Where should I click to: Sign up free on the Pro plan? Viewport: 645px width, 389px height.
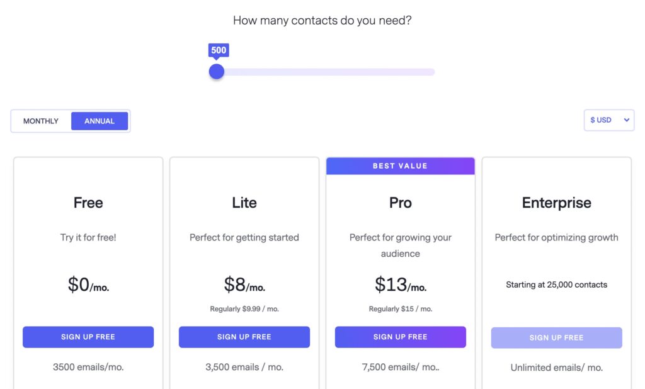point(400,337)
